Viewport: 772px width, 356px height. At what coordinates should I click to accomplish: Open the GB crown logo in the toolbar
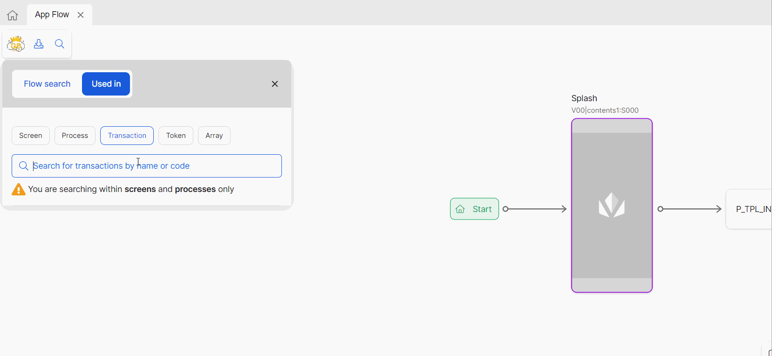coord(16,44)
